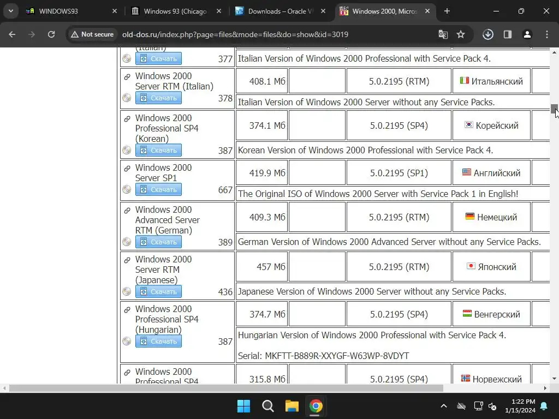Close the WINDOWS93 tab
559x419 pixels.
[x=115, y=11]
